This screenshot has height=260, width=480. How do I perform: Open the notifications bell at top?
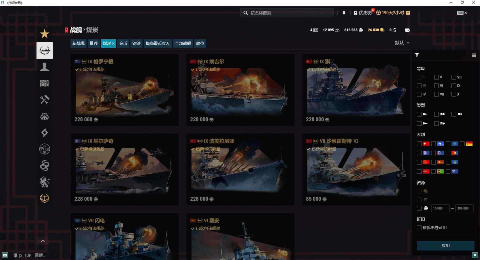coord(344,12)
